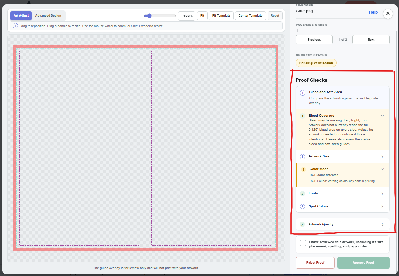Click the warning icon next to Color Mode

(x=303, y=169)
